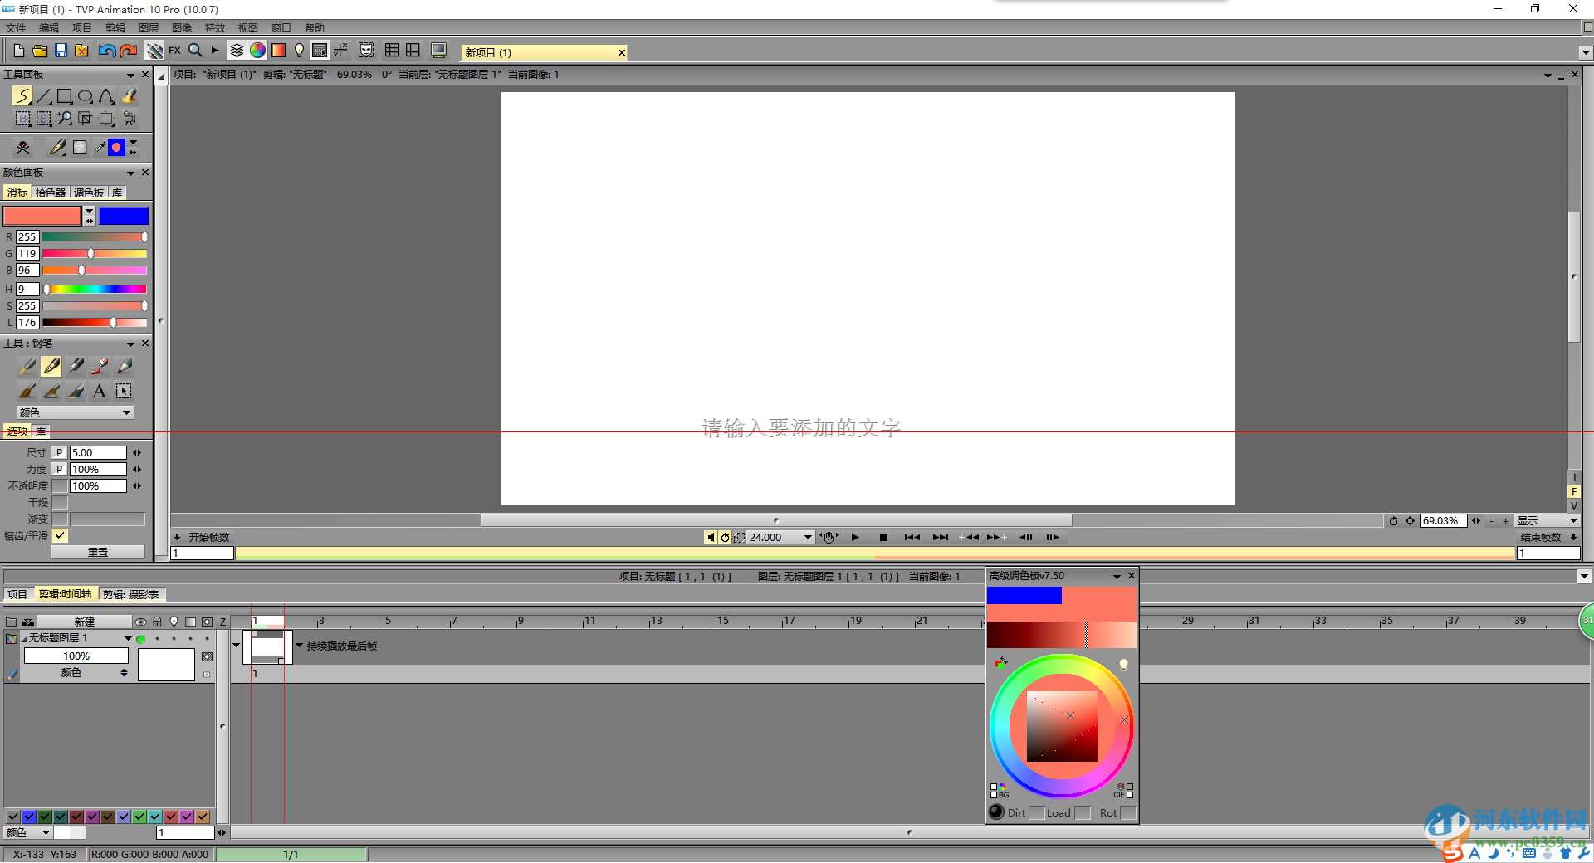Select the freehand drawing tool
1594x863 pixels.
click(x=22, y=95)
